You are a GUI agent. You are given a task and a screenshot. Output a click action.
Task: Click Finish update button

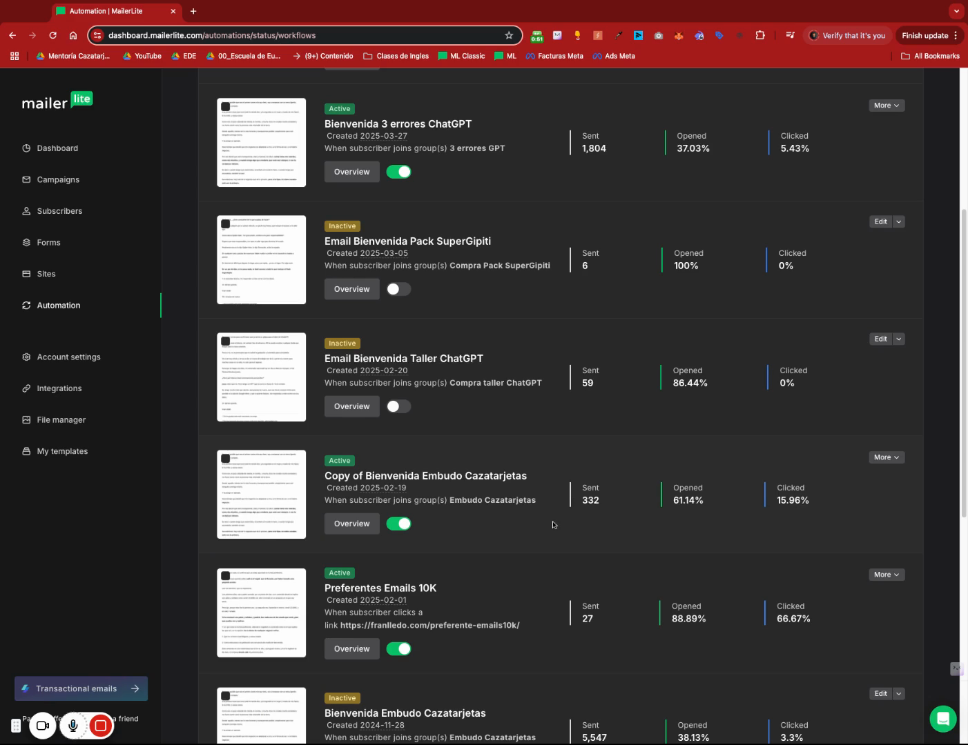pos(929,35)
